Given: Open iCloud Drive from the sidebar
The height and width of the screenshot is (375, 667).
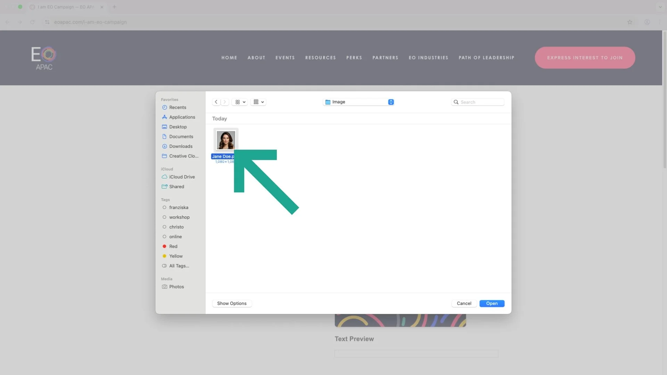Looking at the screenshot, I should (x=182, y=177).
